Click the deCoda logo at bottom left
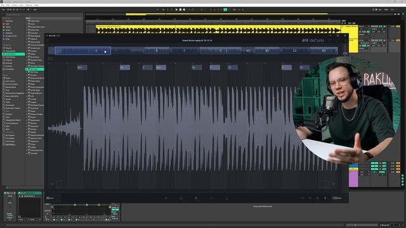 click(50, 198)
